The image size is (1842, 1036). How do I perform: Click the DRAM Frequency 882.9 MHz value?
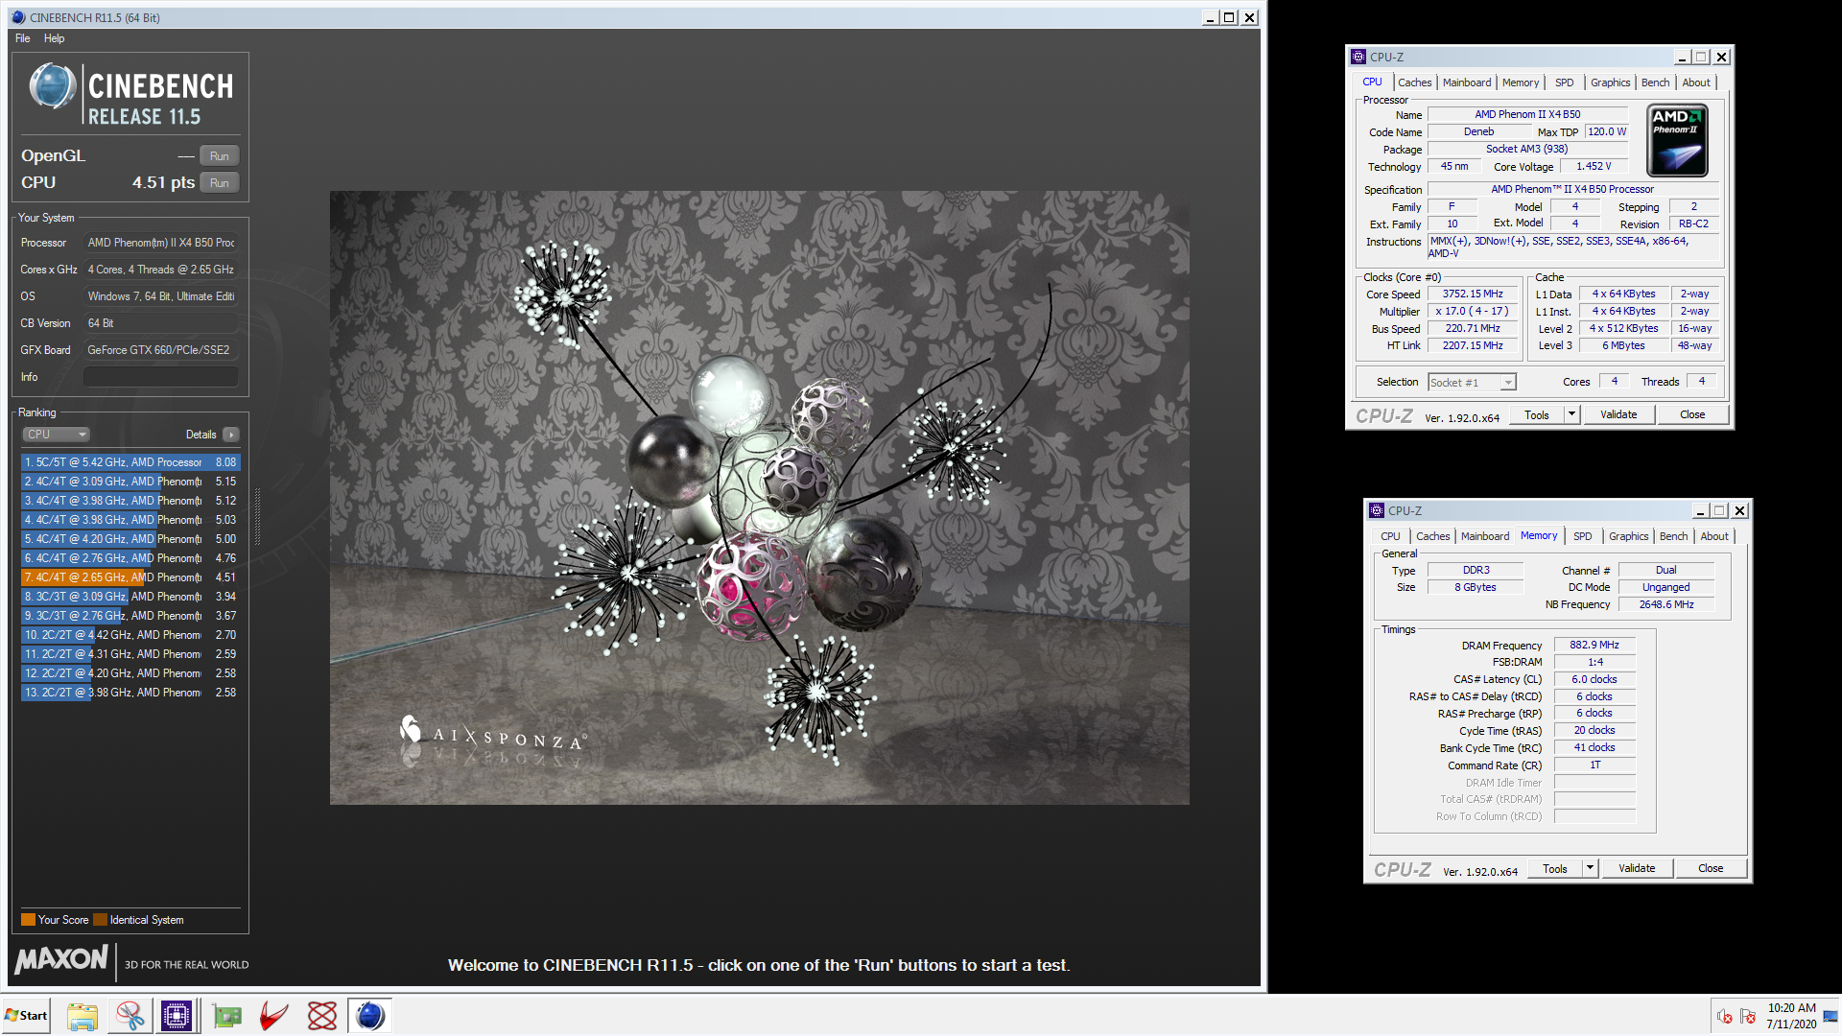[x=1594, y=646]
